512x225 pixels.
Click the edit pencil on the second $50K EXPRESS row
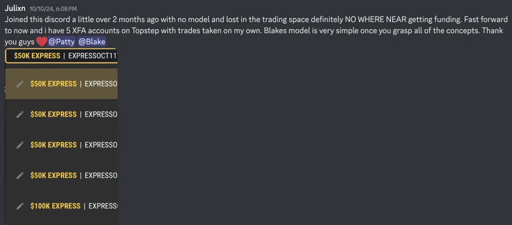(x=20, y=114)
